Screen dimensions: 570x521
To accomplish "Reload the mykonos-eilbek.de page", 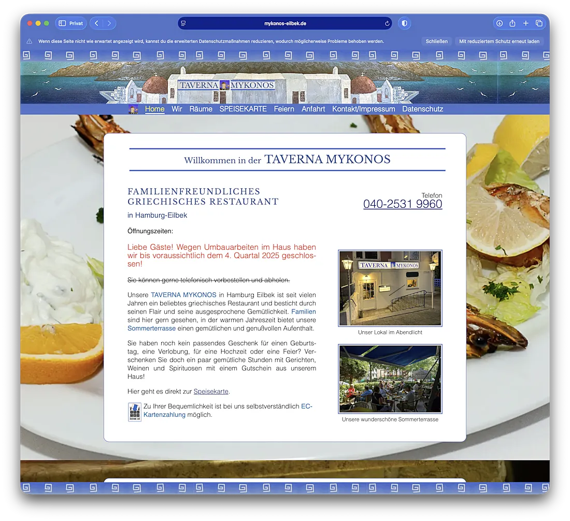I will [387, 23].
